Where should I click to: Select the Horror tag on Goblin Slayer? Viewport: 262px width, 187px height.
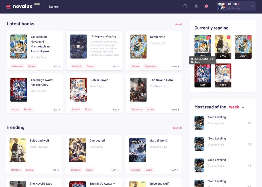(x=88, y=109)
